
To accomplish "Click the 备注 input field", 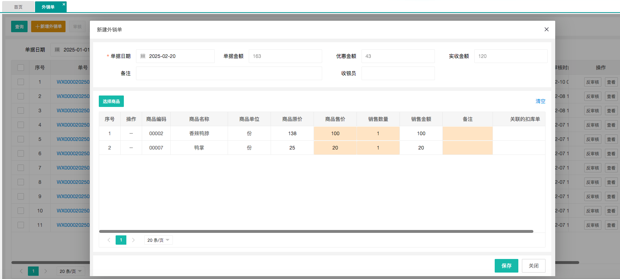I will (x=229, y=73).
